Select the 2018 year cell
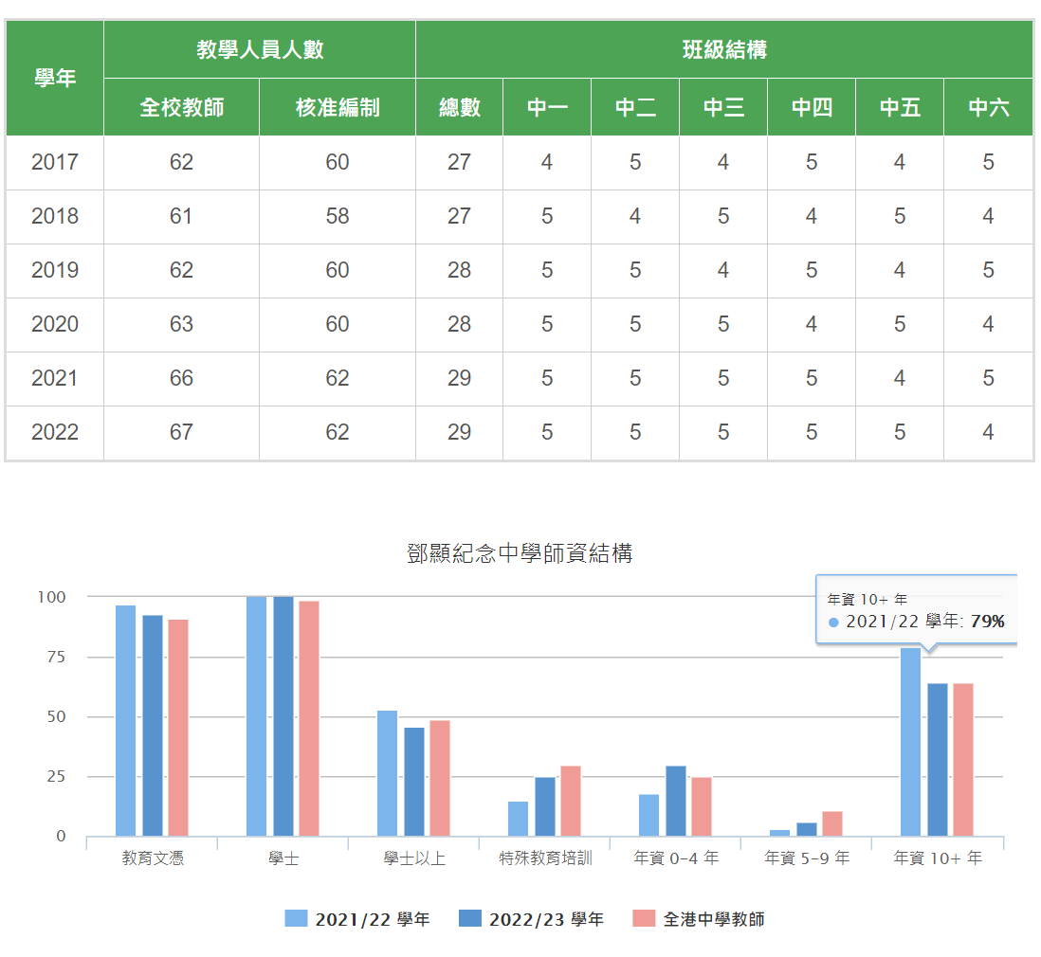The image size is (1041, 957). coord(55,216)
